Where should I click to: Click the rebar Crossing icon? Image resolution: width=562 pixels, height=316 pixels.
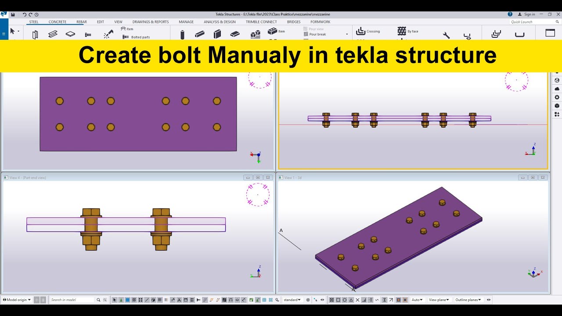coord(360,31)
